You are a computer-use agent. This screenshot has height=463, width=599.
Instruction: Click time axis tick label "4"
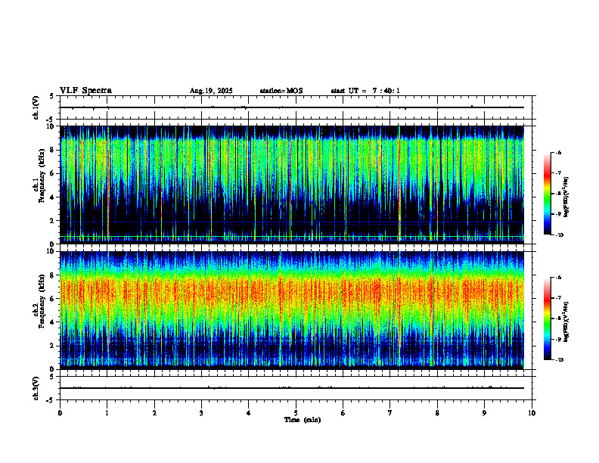(248, 413)
